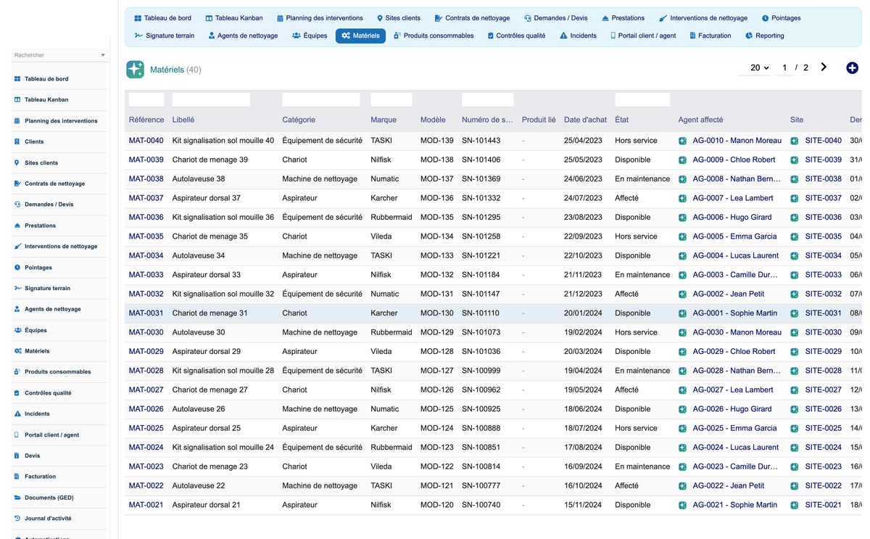This screenshot has height=539, width=870.
Task: Click sidebar Facturation document icon
Action: 17,477
